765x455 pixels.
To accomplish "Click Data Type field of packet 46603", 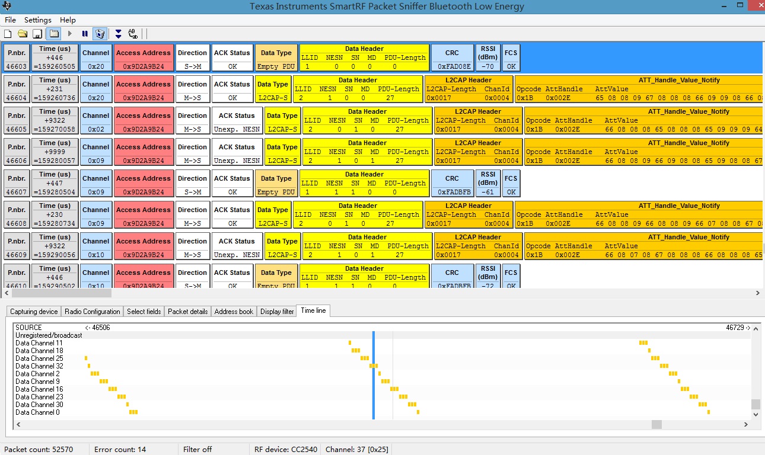I will (276, 58).
